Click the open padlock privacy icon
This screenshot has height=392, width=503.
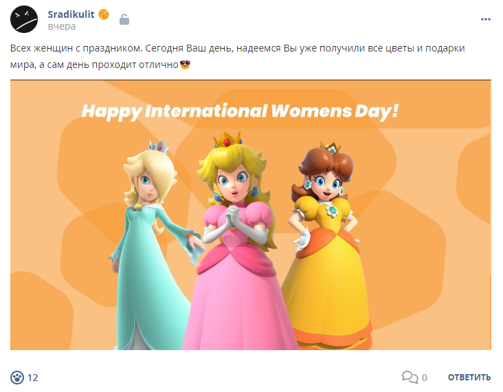click(x=124, y=19)
